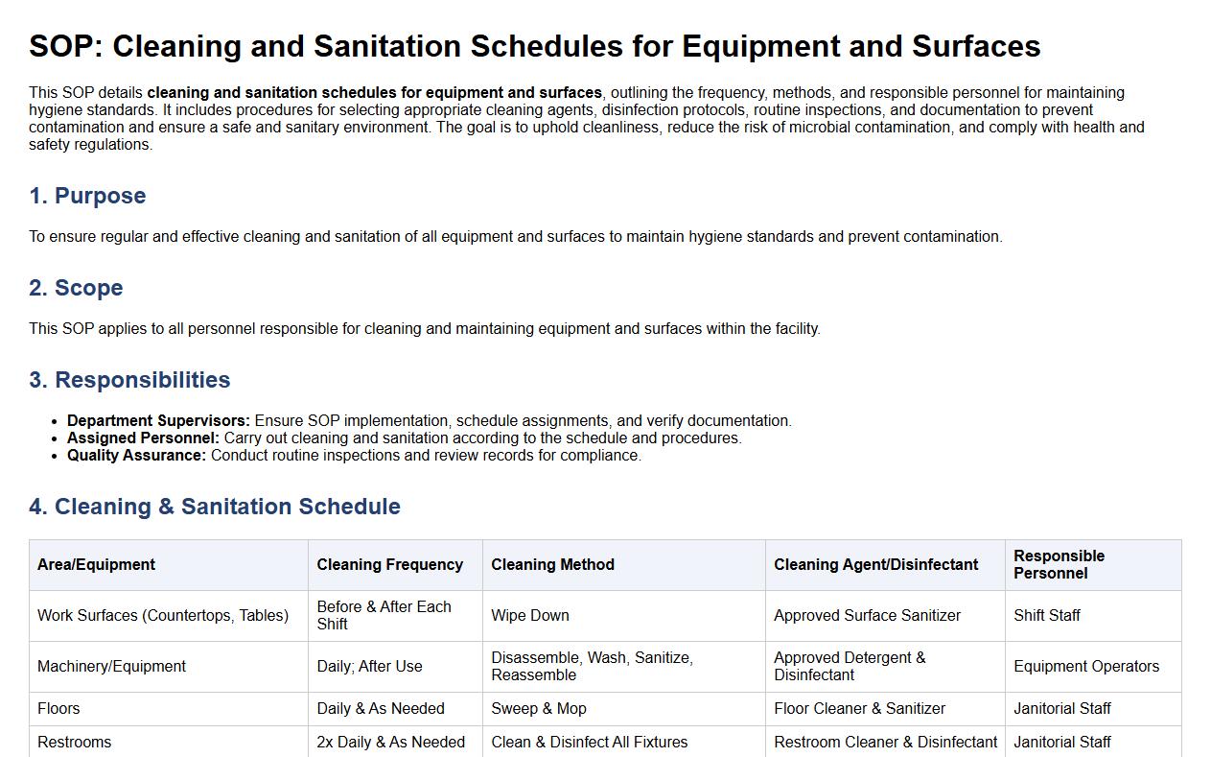Click the "Approved Surface Sanitizer" cell
The image size is (1211, 757).
tap(867, 615)
